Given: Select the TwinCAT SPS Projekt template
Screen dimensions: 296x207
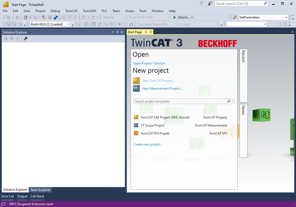Looking at the screenshot, I should click(155, 133).
